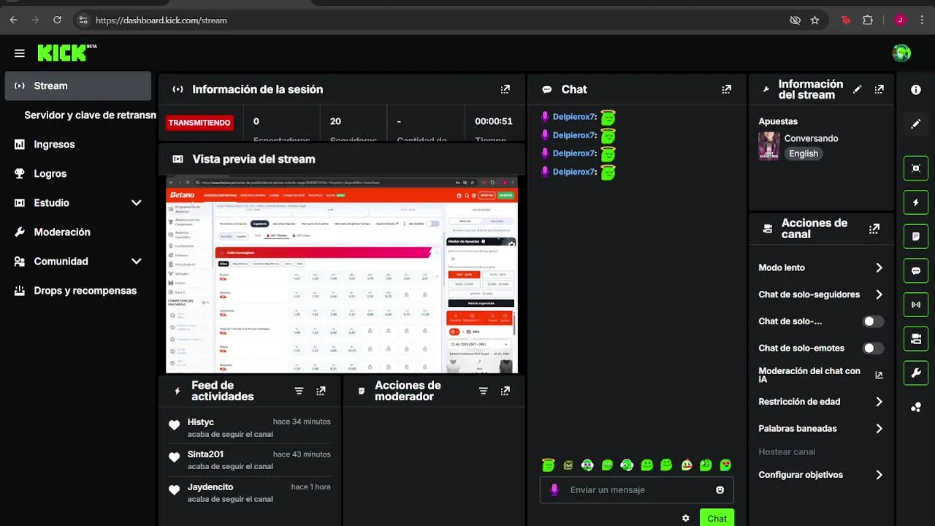Viewport: 935px width, 526px height.
Task: Bookmark this page with the star icon
Action: coord(815,20)
